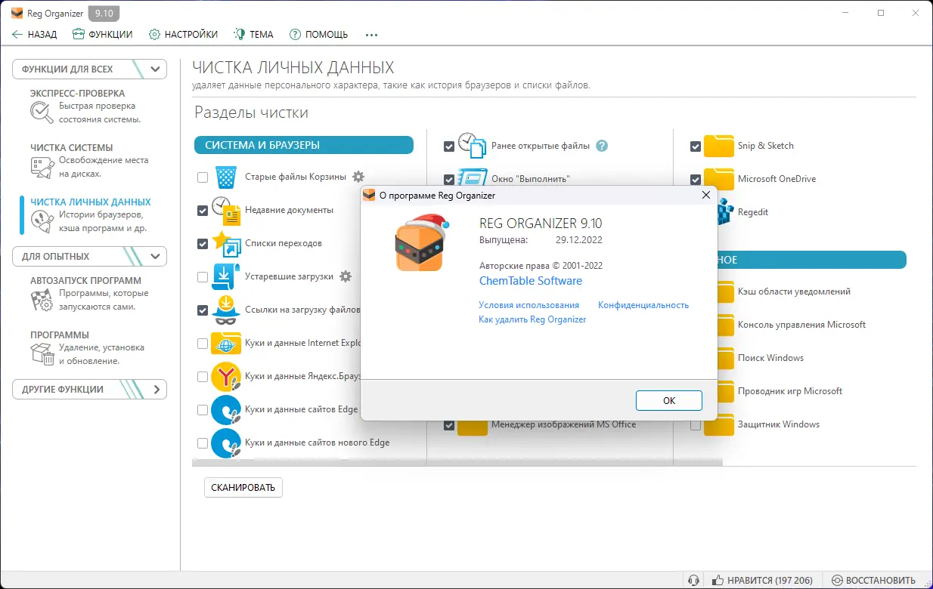
Task: Open the Как удалить Reg Organizer link
Action: coord(532,319)
